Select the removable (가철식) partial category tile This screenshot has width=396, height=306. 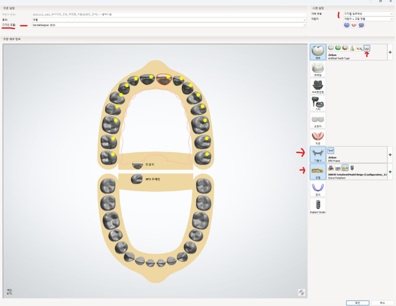click(318, 155)
